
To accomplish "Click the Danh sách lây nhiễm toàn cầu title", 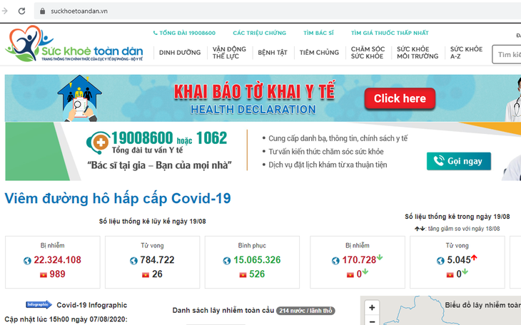I will click(223, 311).
